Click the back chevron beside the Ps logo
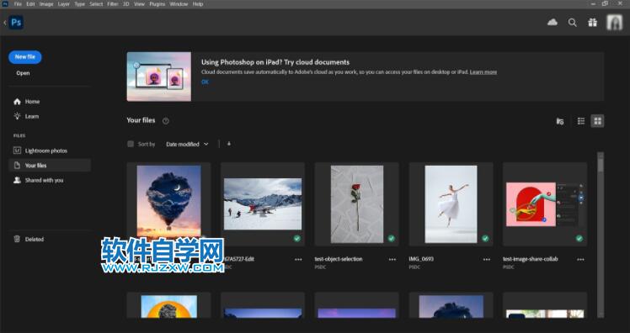 coord(5,23)
